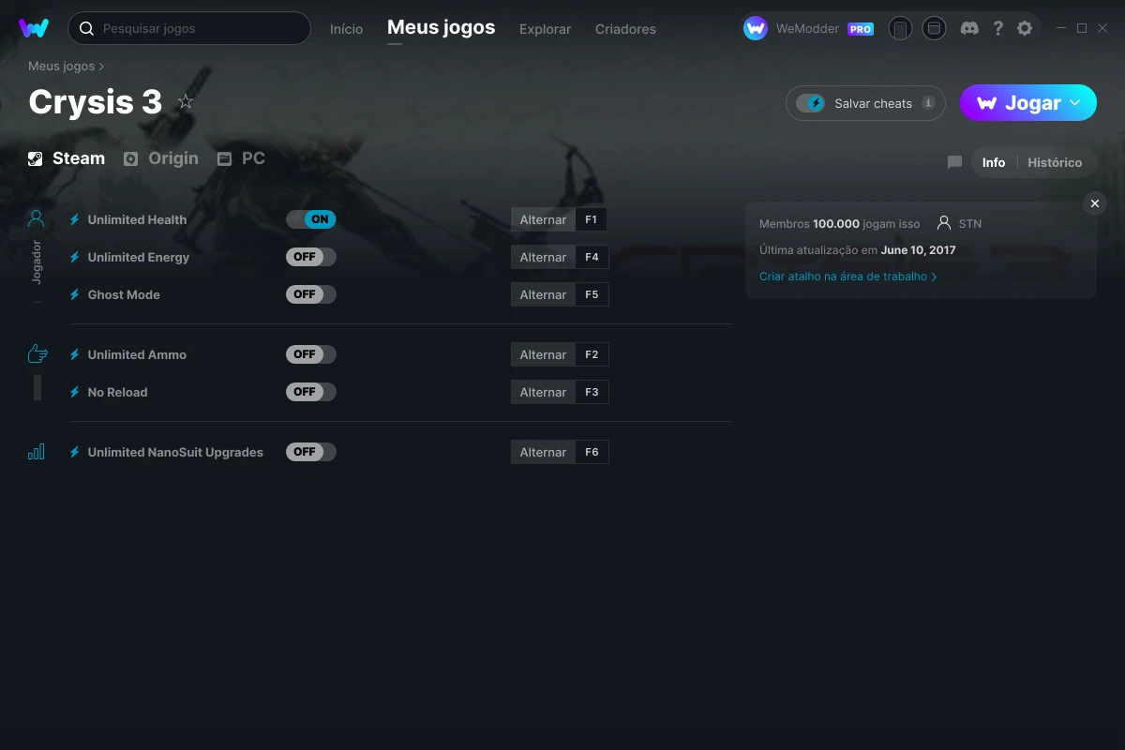Image resolution: width=1125 pixels, height=750 pixels.
Task: Click Alternar button for No Reload
Action: (x=543, y=392)
